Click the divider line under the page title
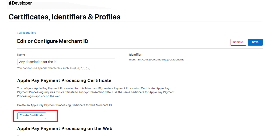The height and width of the screenshot is (136, 275). tap(135, 22)
